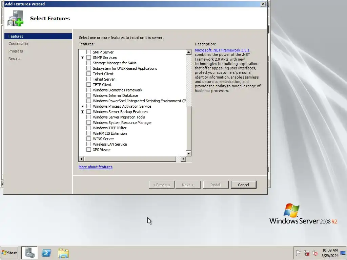Select the Features step in sidebar

38,36
